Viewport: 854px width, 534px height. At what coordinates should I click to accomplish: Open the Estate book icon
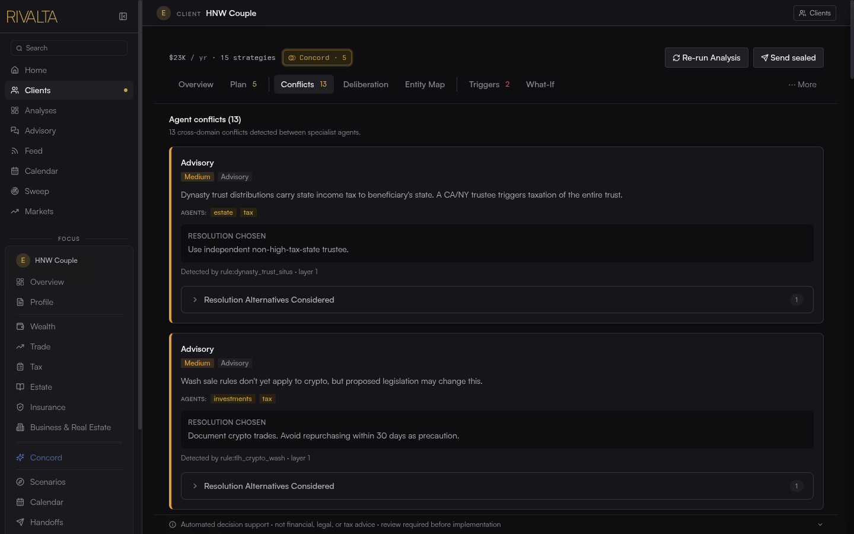(20, 387)
